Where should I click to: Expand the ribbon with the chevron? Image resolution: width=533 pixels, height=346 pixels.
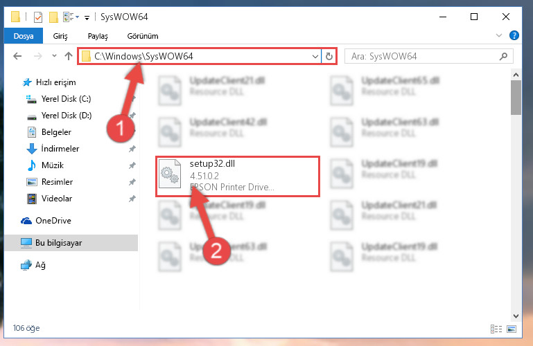498,35
